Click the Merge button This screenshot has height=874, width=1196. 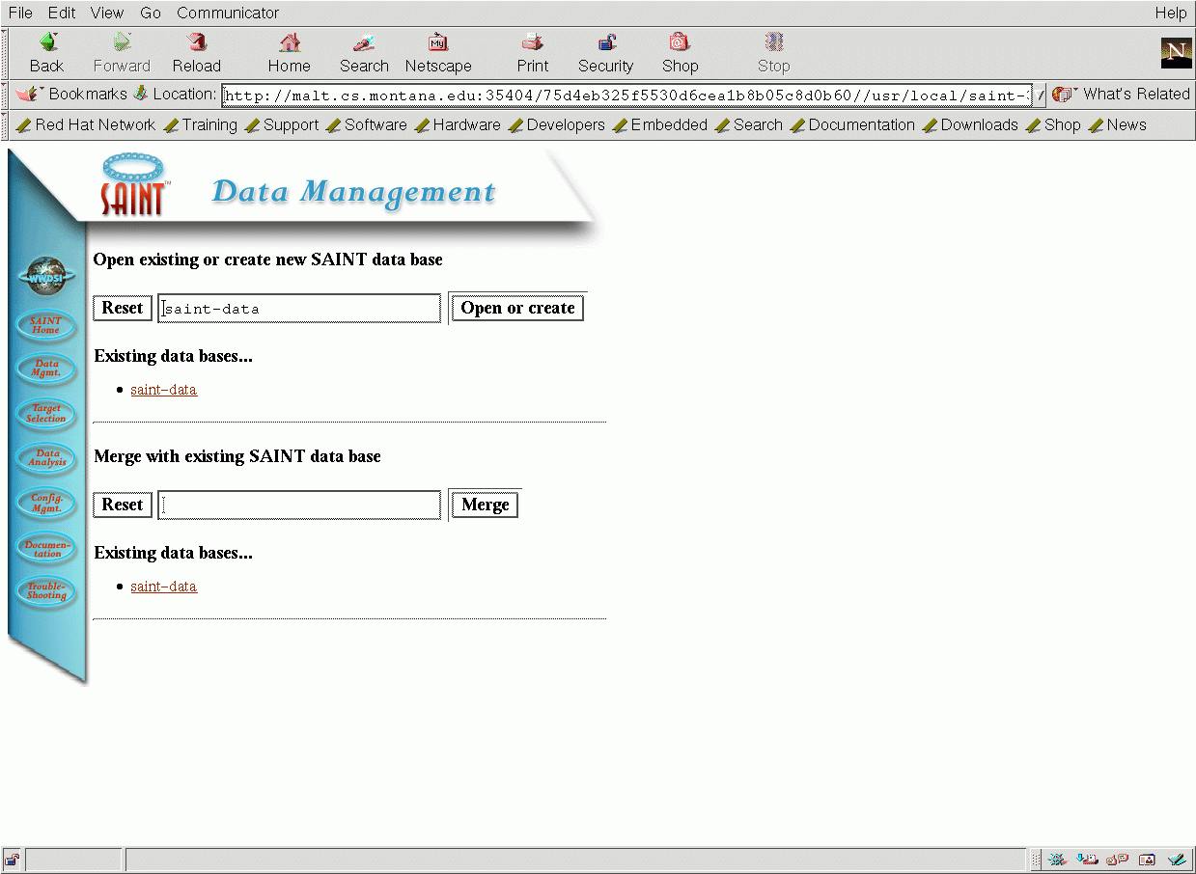point(485,505)
